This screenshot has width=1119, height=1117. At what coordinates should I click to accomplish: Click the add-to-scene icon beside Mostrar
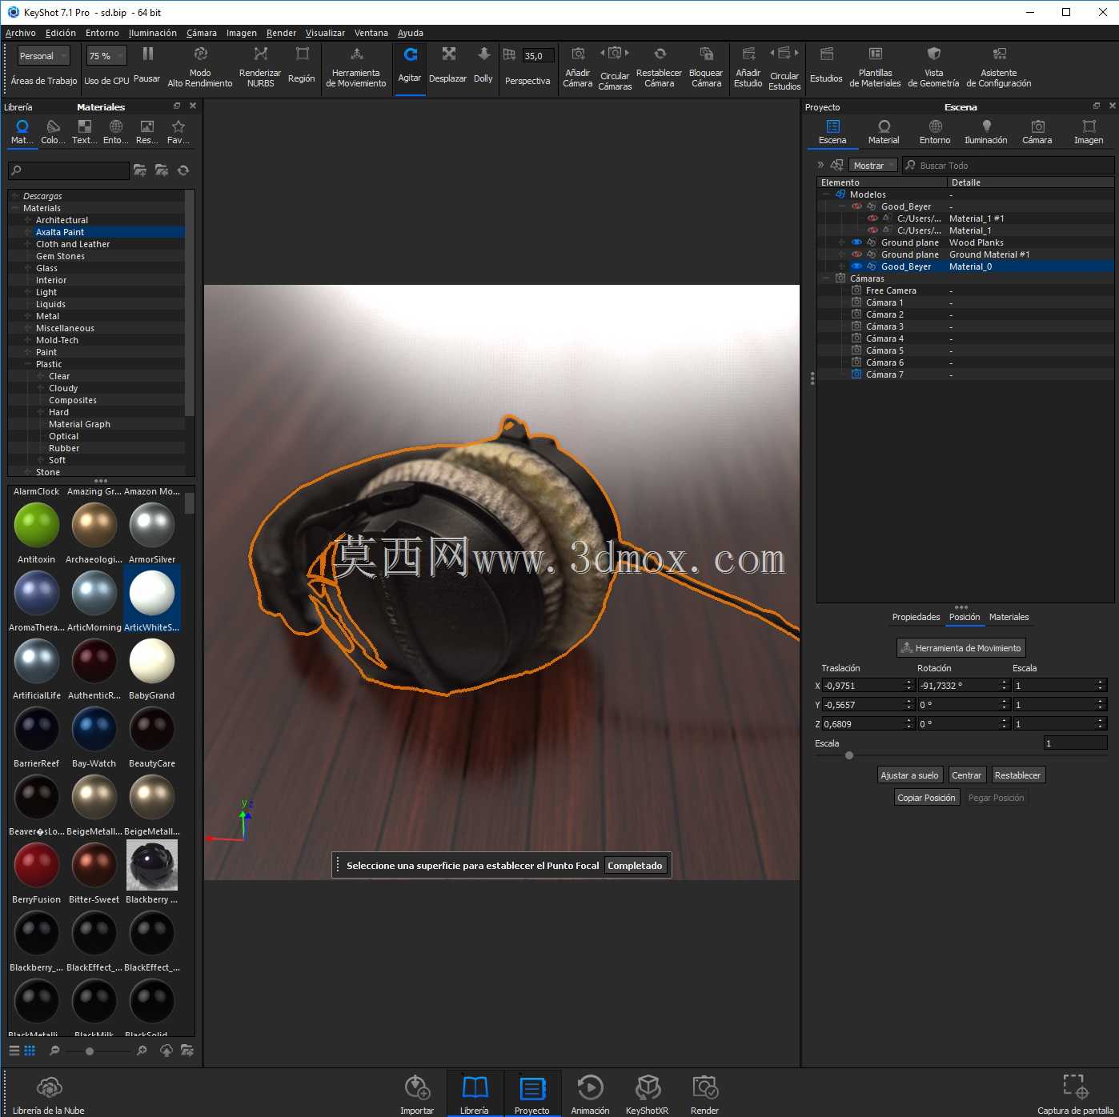[x=836, y=165]
